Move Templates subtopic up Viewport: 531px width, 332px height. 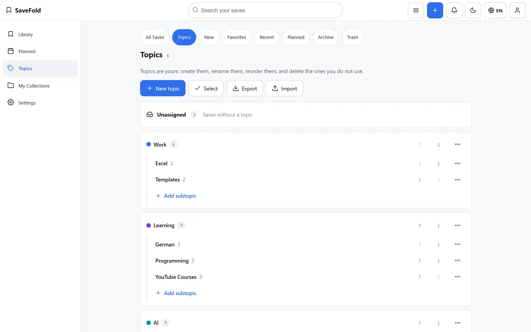[420, 180]
